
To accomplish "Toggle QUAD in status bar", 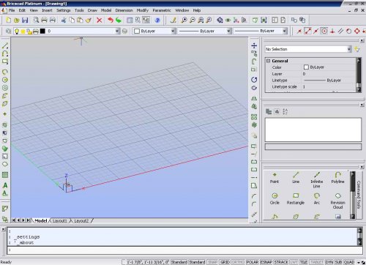I will 349,262.
